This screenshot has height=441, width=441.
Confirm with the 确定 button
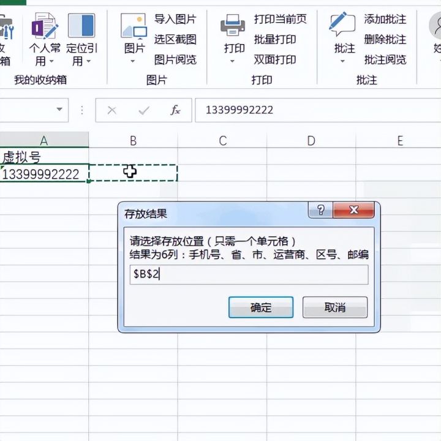261,307
